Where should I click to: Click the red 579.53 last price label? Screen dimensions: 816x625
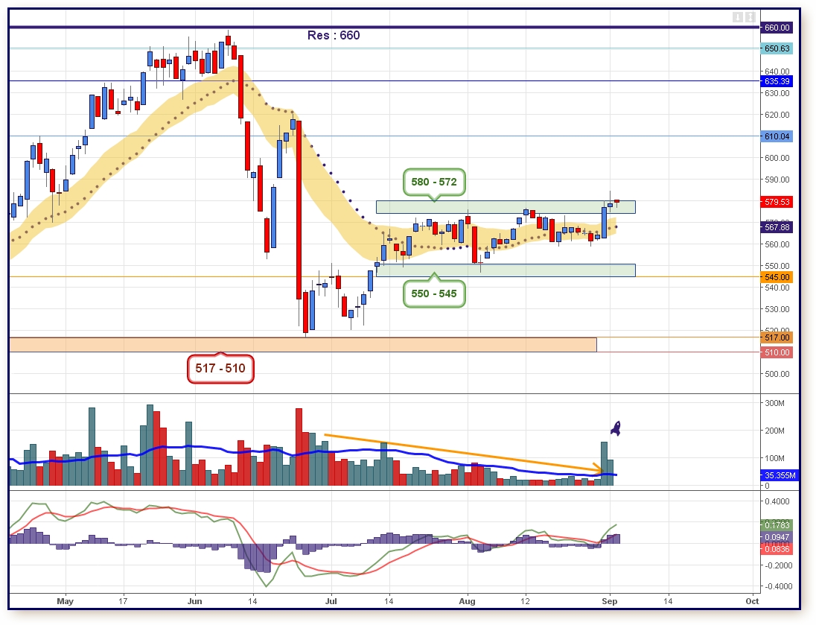(x=777, y=202)
